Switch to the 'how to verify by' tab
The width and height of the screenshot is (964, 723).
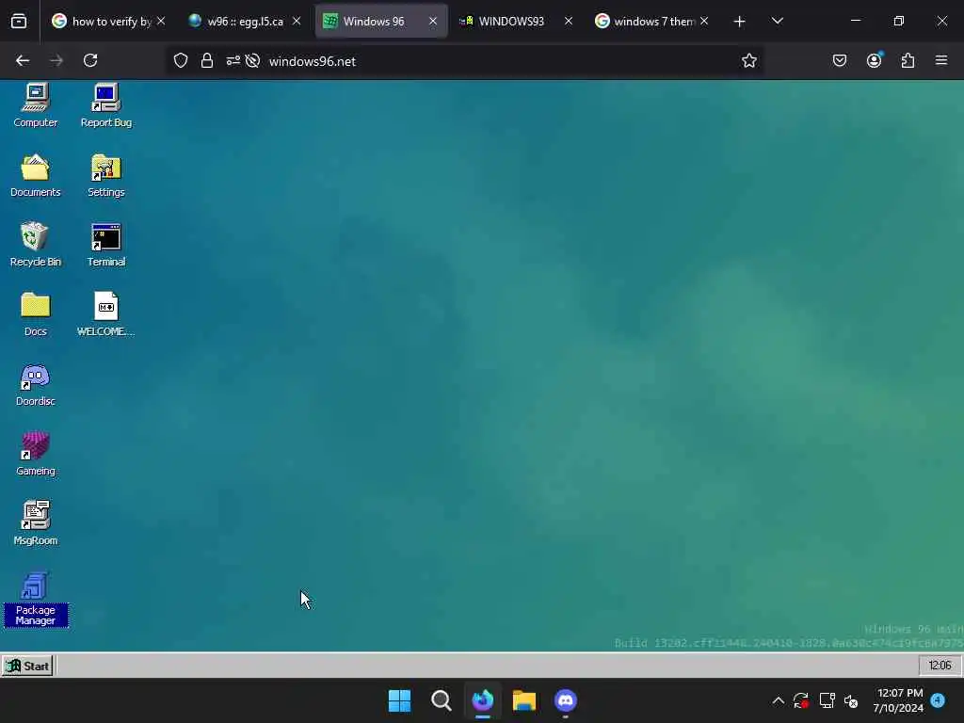pyautogui.click(x=108, y=21)
